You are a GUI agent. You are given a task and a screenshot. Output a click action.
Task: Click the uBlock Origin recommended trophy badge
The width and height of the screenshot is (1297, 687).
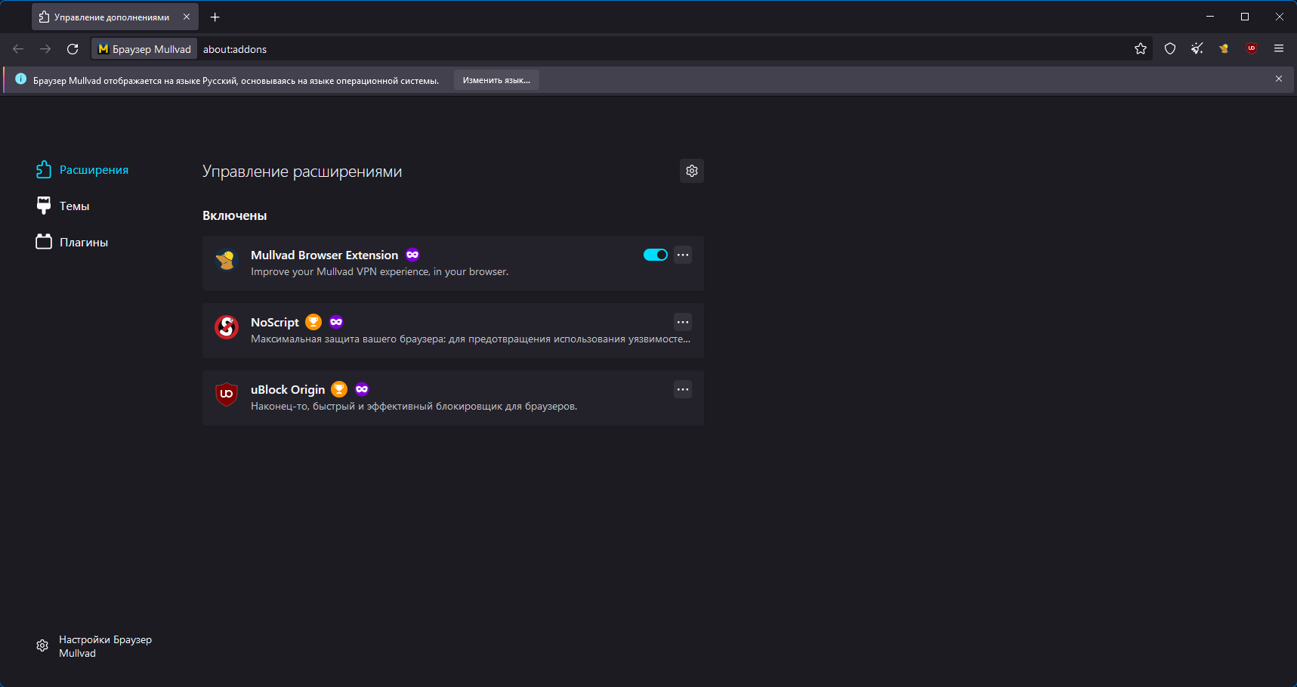339,389
